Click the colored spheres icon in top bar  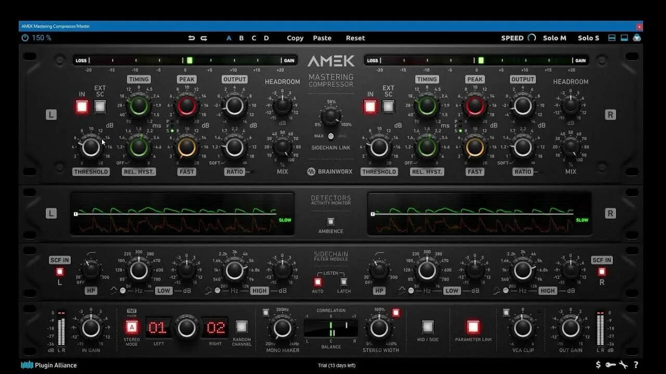pyautogui.click(x=637, y=38)
